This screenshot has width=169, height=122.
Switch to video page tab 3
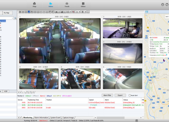pos(30,92)
